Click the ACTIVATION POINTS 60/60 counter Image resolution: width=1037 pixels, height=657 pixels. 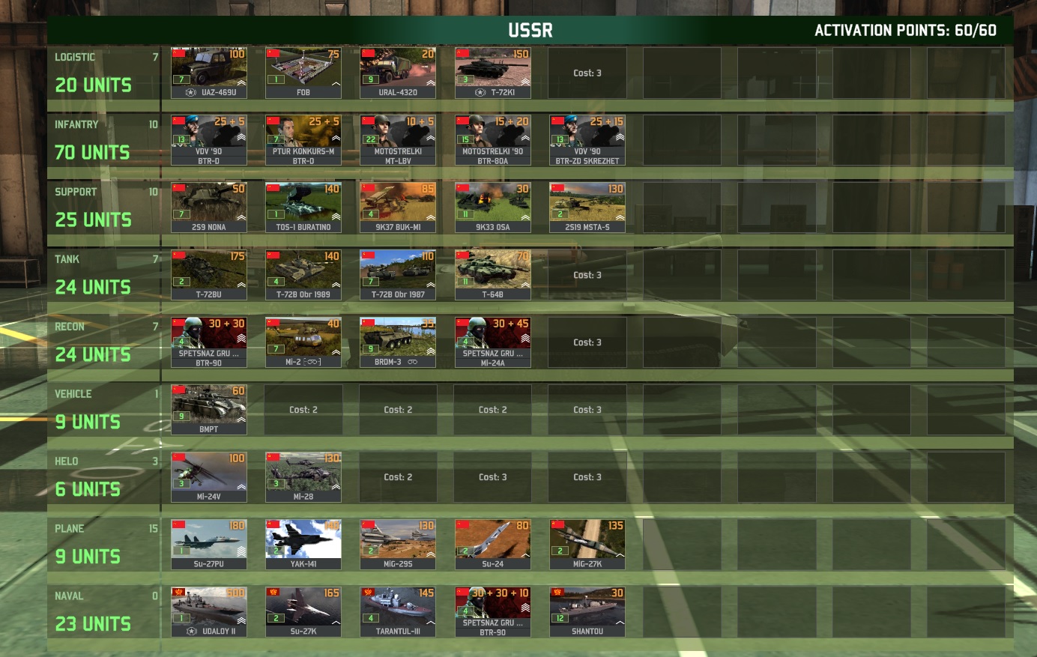click(905, 31)
